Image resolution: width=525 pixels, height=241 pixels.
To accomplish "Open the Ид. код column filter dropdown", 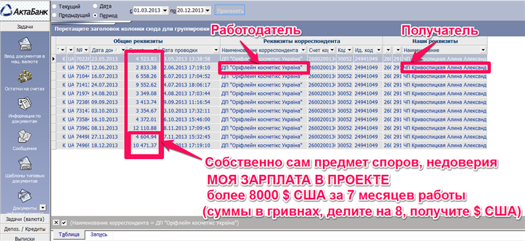I will (379, 50).
